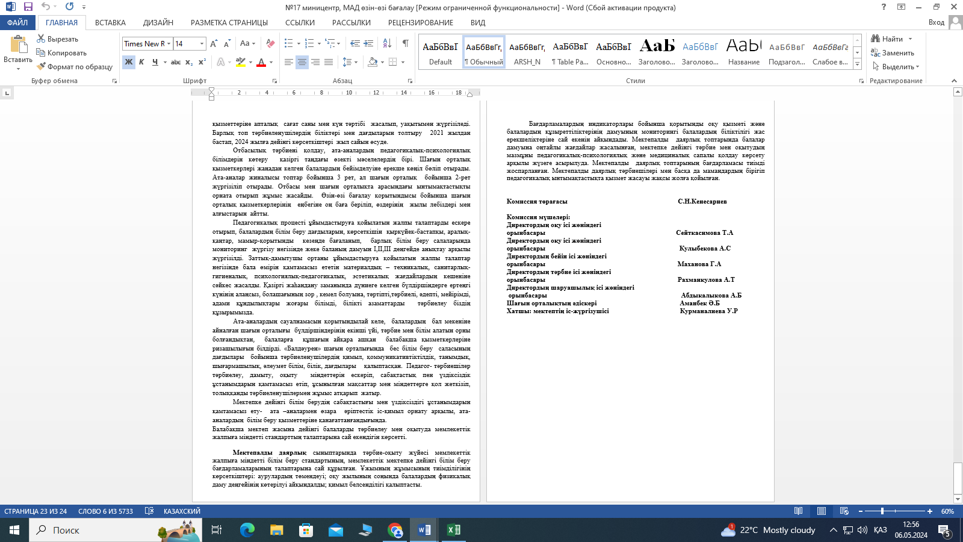Apply the Название style
The height and width of the screenshot is (542, 963).
point(744,52)
